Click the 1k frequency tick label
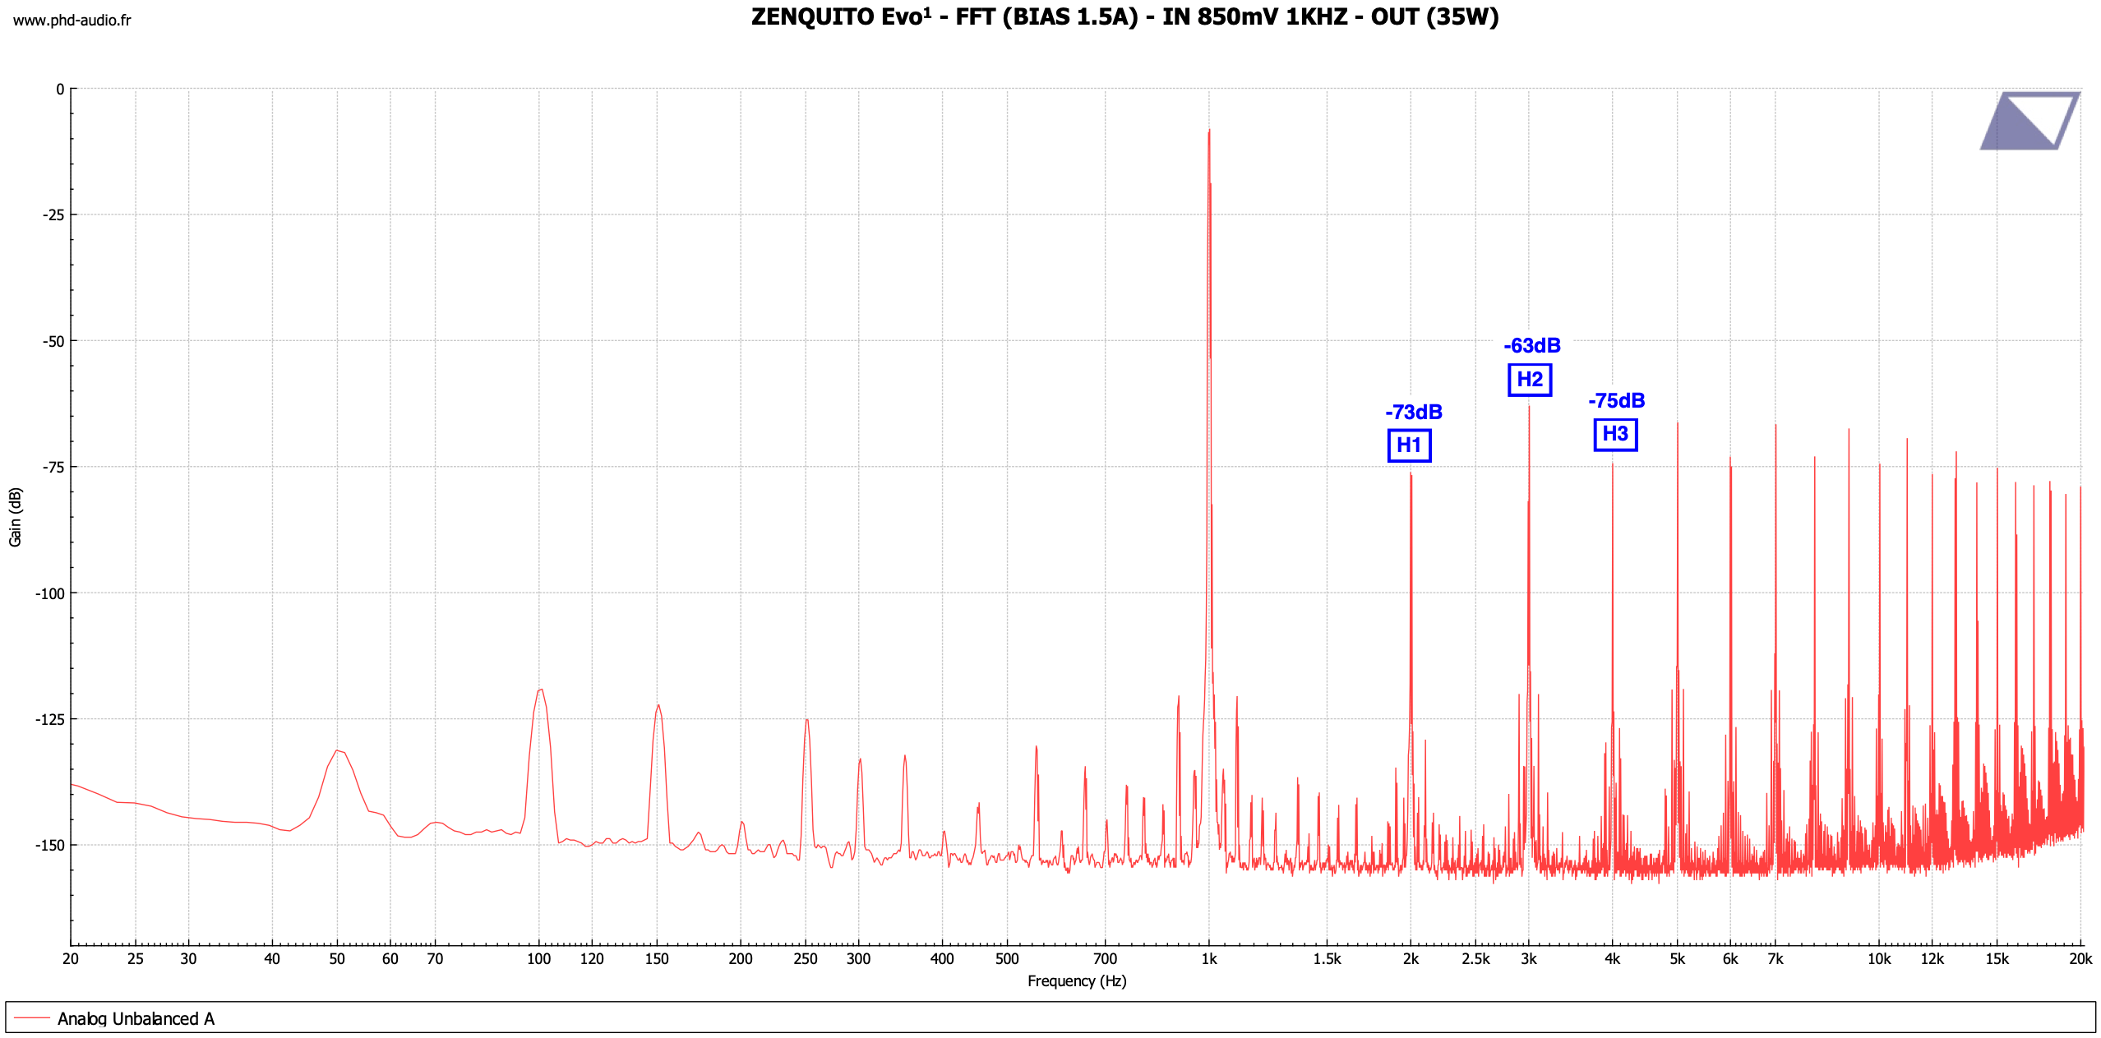 (x=1208, y=958)
